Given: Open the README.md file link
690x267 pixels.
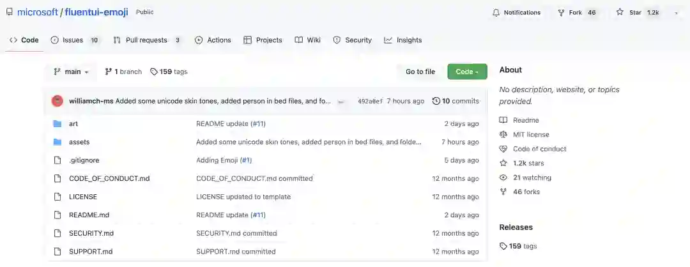Looking at the screenshot, I should click(89, 215).
